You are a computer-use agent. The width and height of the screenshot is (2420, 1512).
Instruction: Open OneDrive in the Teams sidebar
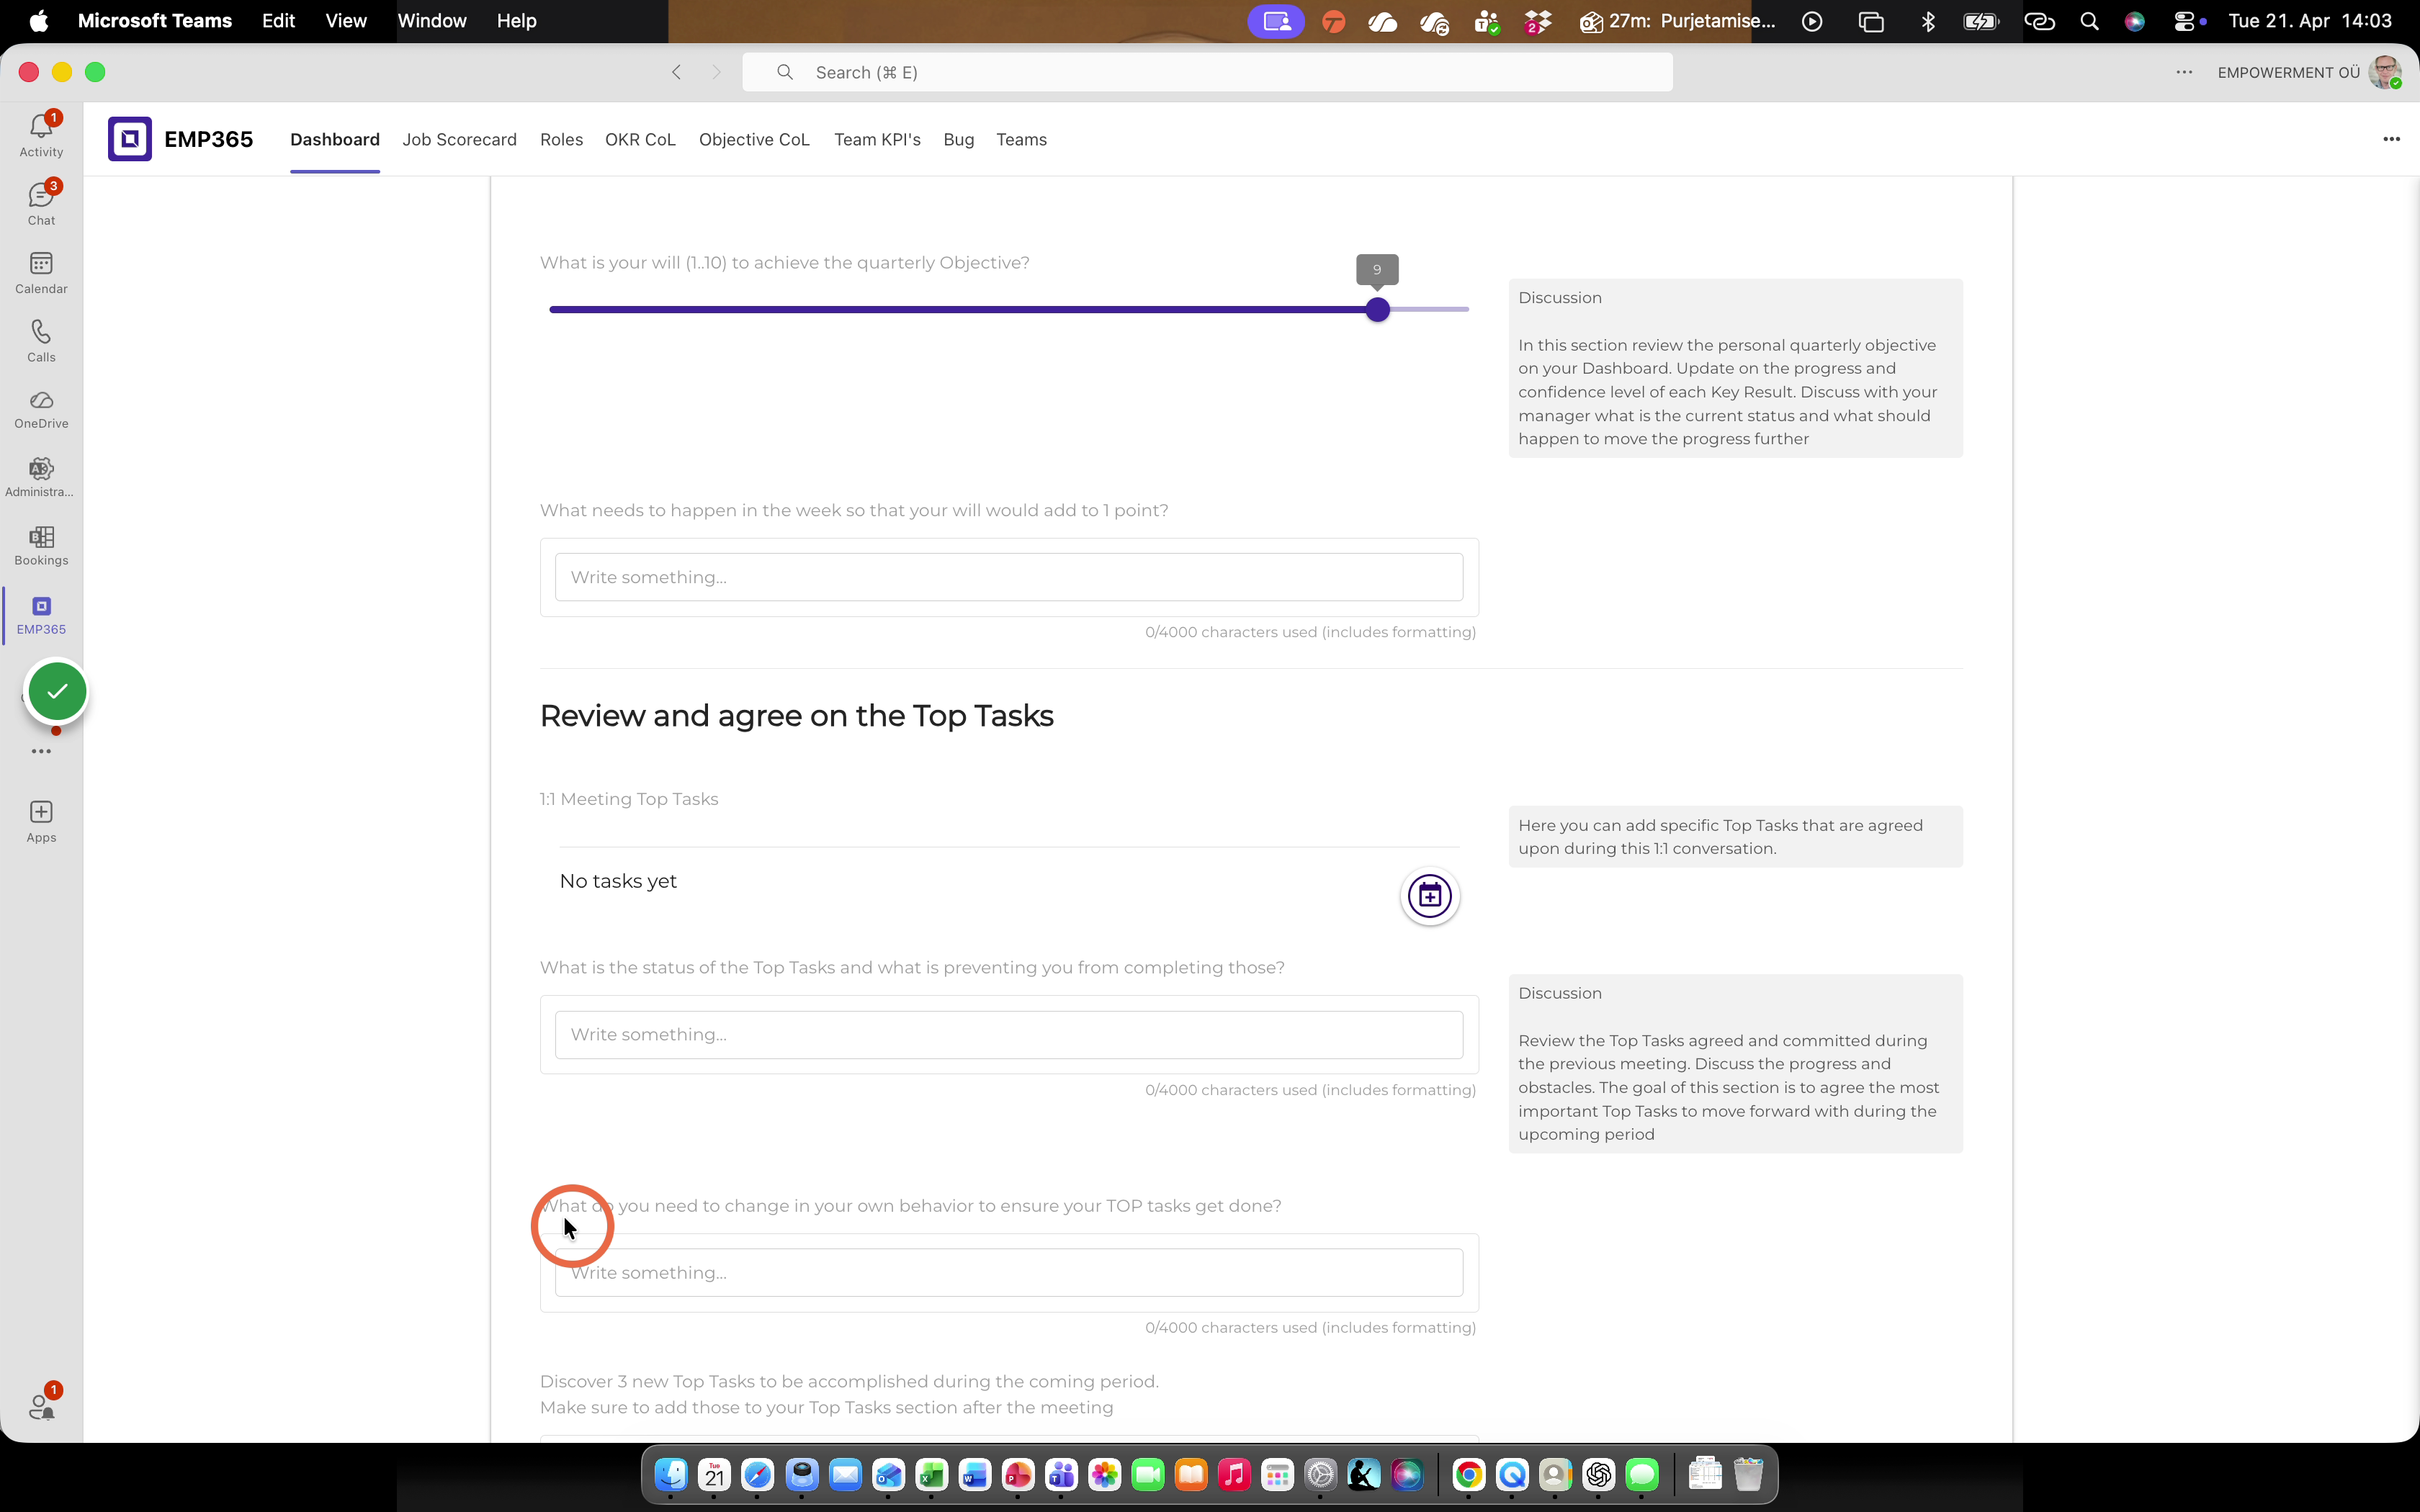[x=41, y=410]
